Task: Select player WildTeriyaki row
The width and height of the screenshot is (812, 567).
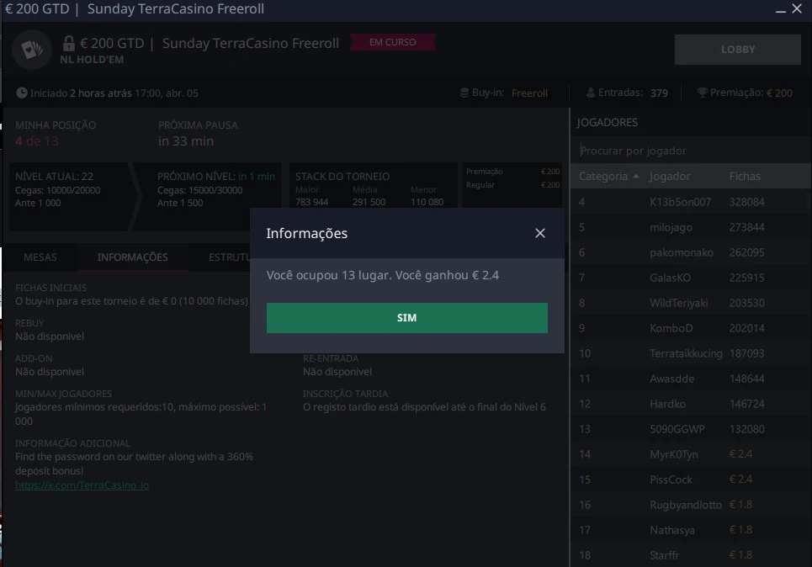Action: 677,303
